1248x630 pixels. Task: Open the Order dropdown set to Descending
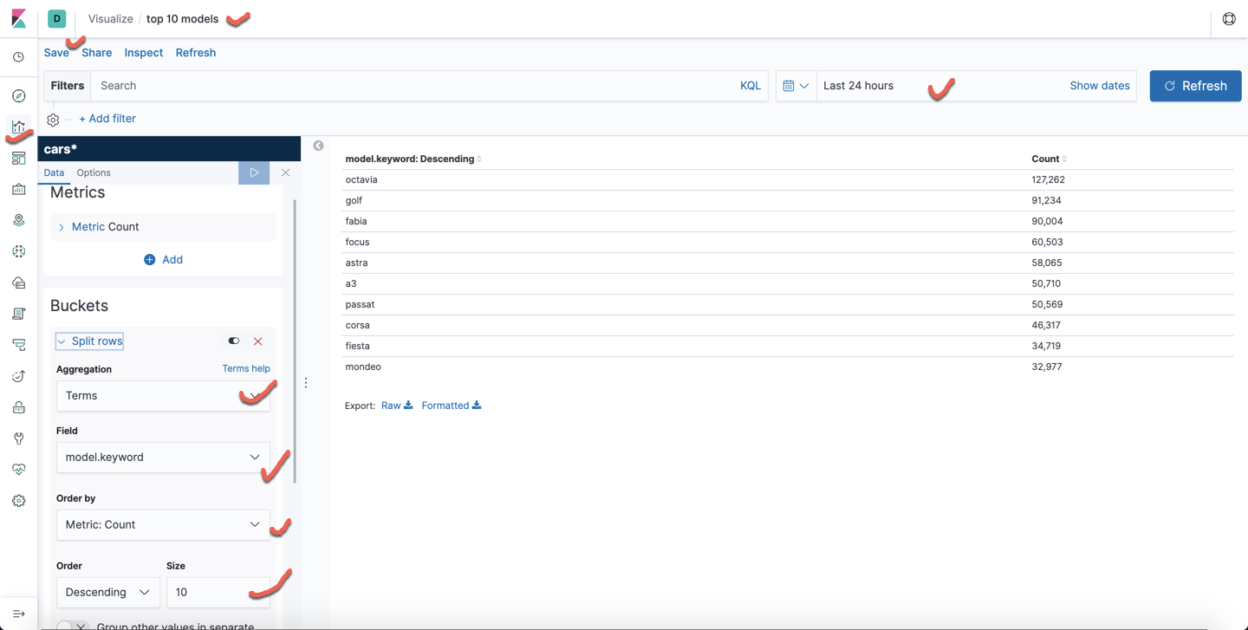click(x=107, y=592)
